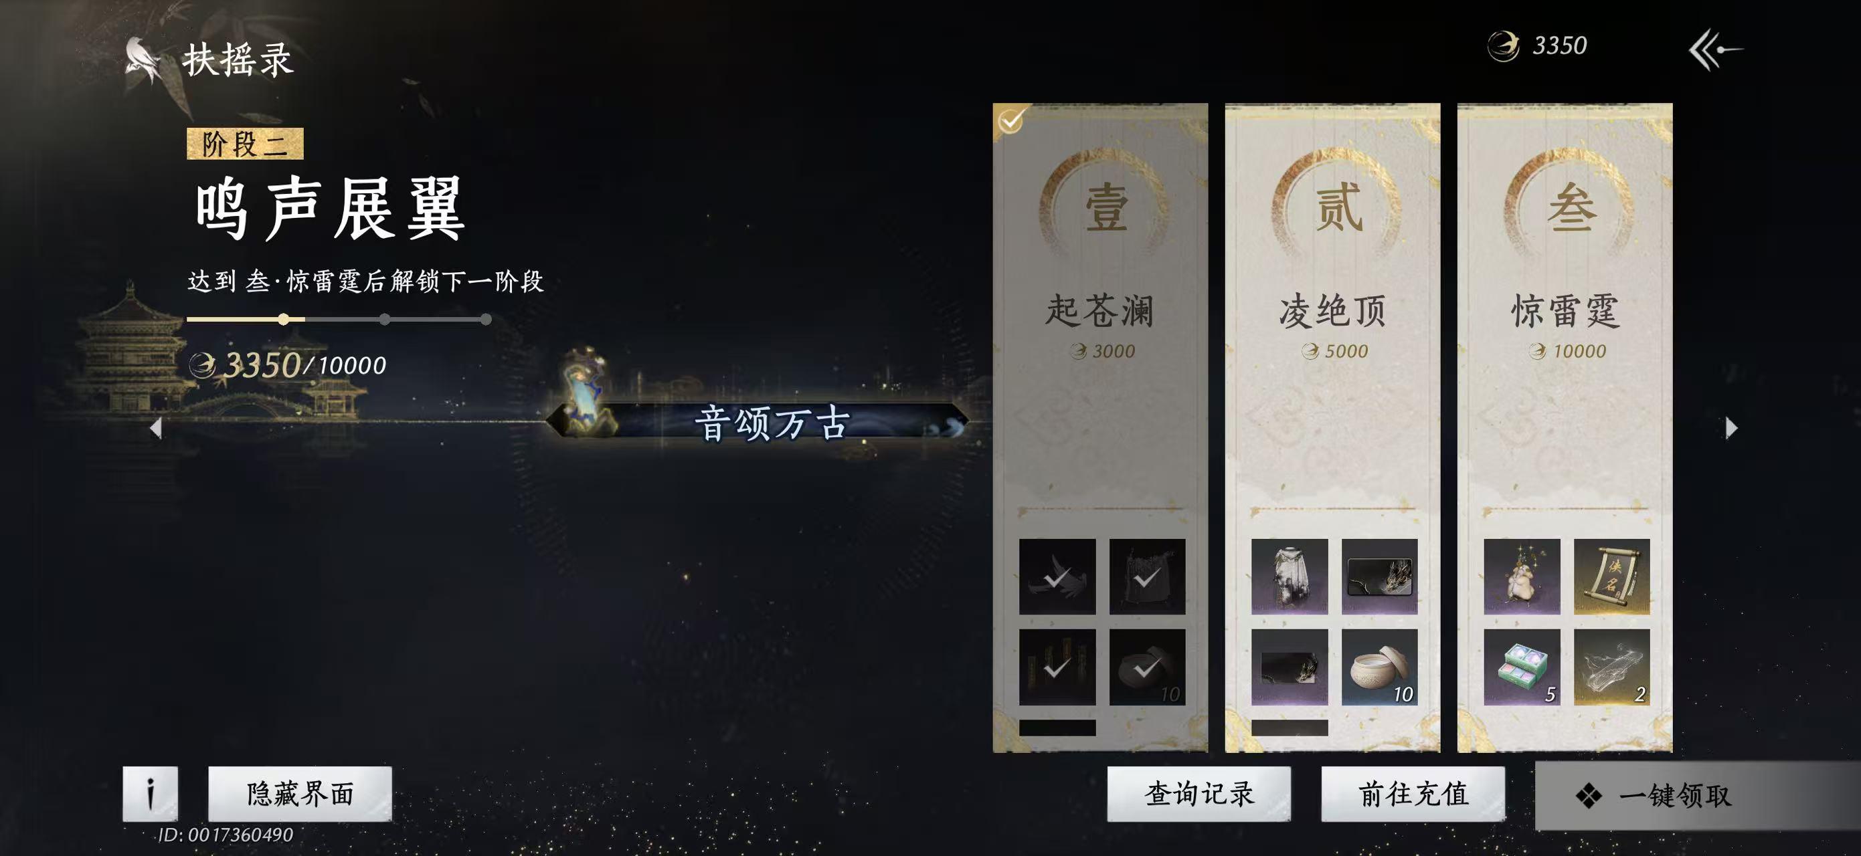This screenshot has width=1861, height=856.
Task: Click the claimed wings reward checkmark
Action: click(1057, 576)
